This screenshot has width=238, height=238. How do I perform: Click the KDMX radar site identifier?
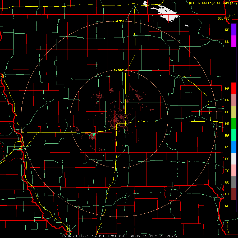point(136,236)
